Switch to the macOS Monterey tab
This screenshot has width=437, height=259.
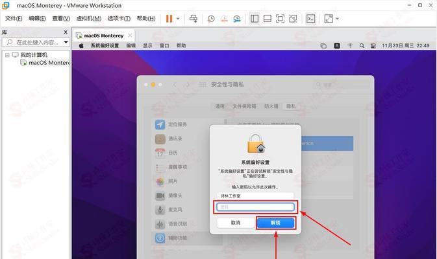[x=104, y=36]
